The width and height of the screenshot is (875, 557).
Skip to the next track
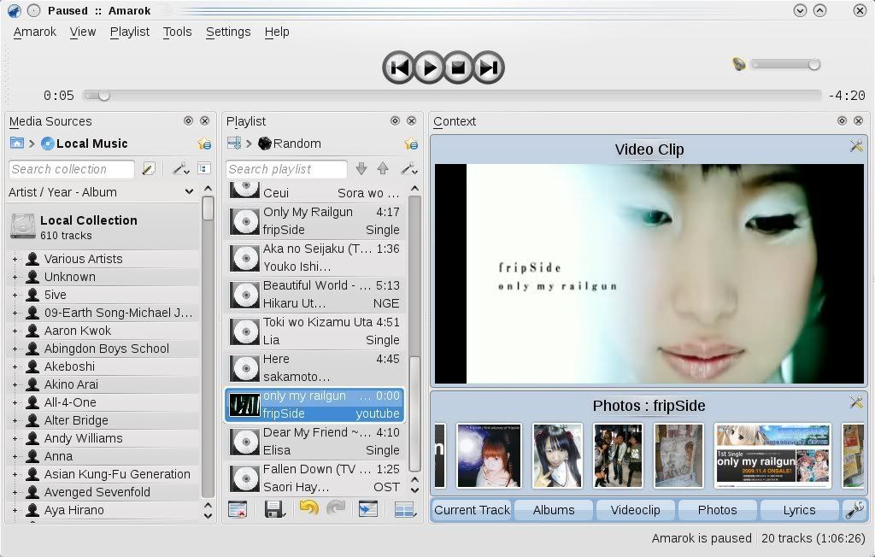(x=488, y=67)
